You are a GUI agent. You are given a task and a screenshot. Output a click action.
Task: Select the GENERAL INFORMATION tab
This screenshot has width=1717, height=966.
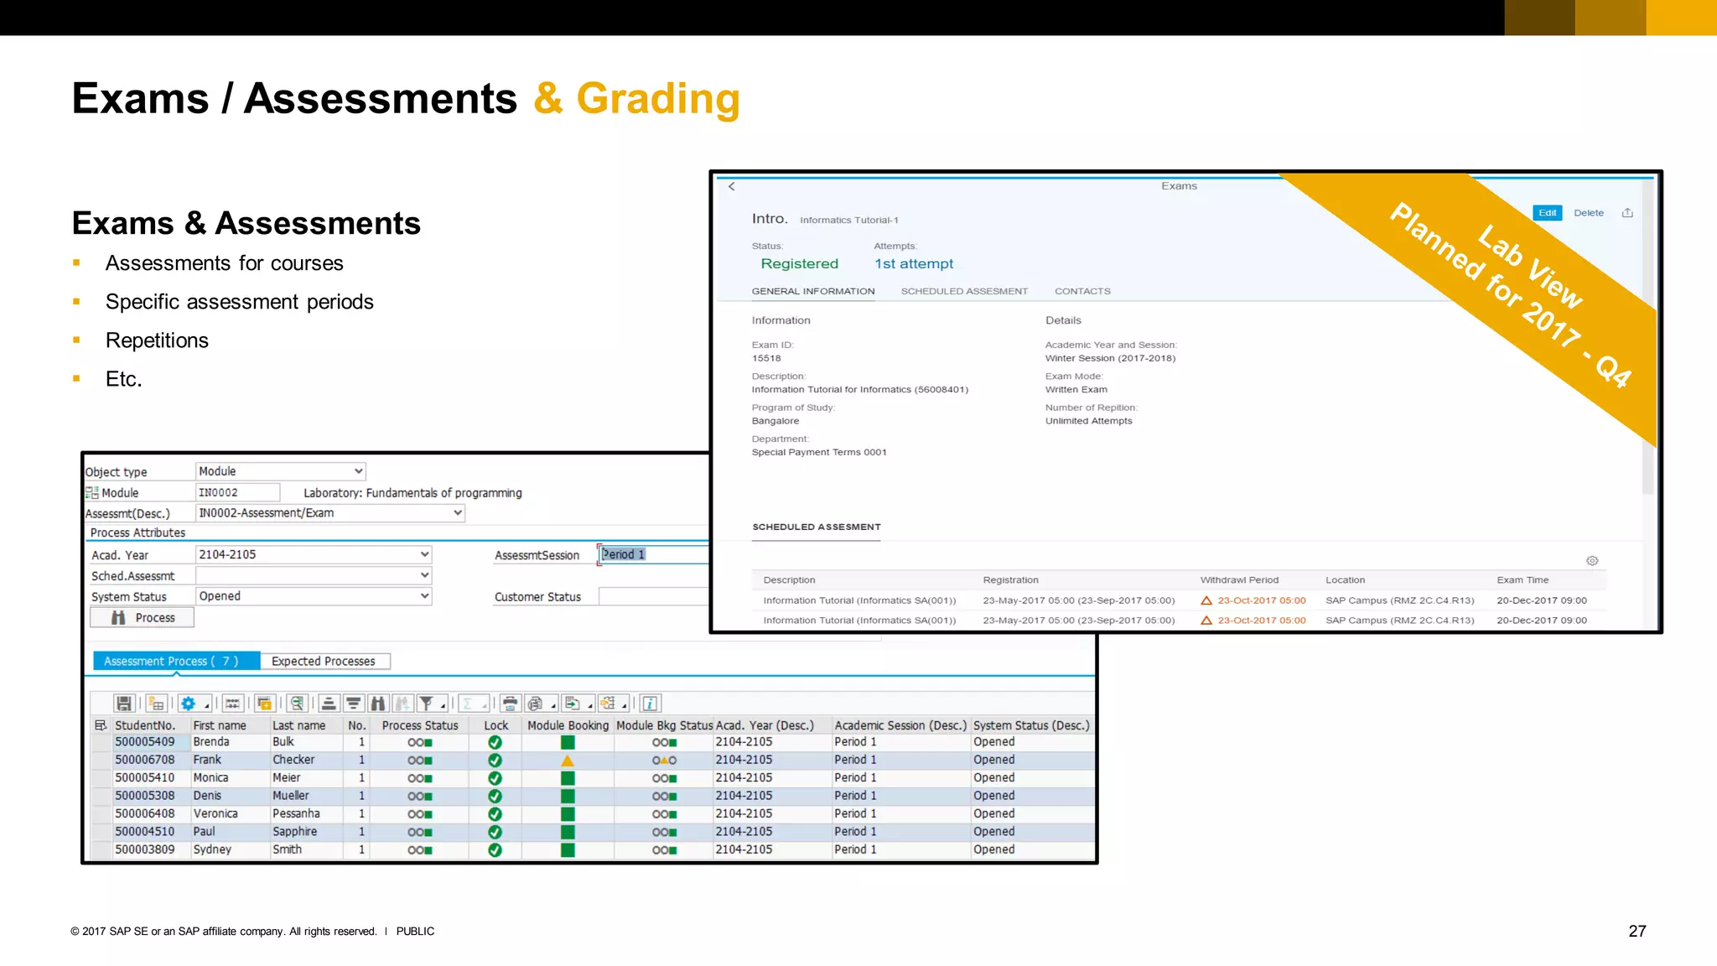pos(813,291)
